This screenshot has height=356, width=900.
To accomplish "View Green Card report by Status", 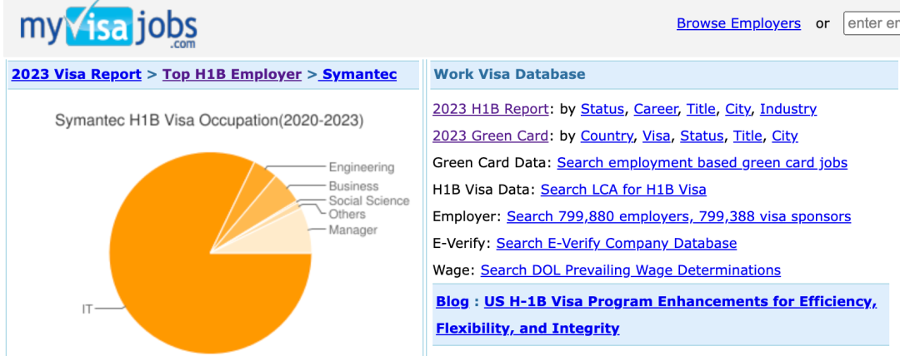I will coord(702,136).
